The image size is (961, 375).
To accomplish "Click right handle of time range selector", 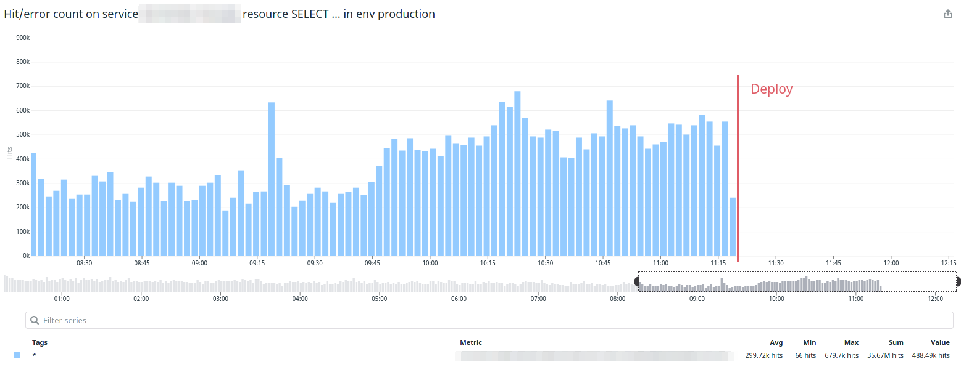I will pyautogui.click(x=957, y=282).
